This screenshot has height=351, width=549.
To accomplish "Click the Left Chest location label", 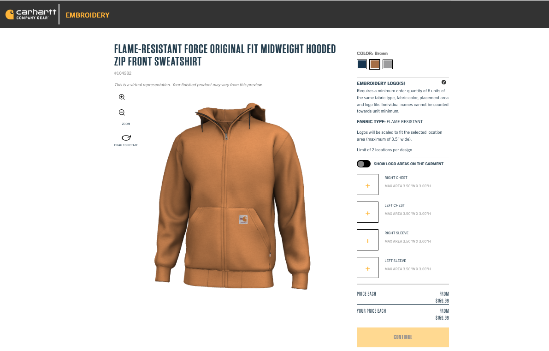I will tap(395, 205).
